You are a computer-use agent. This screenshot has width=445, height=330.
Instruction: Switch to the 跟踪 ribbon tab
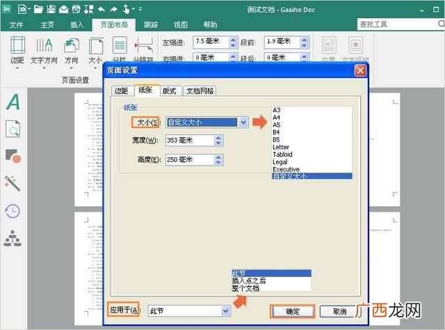[x=151, y=25]
